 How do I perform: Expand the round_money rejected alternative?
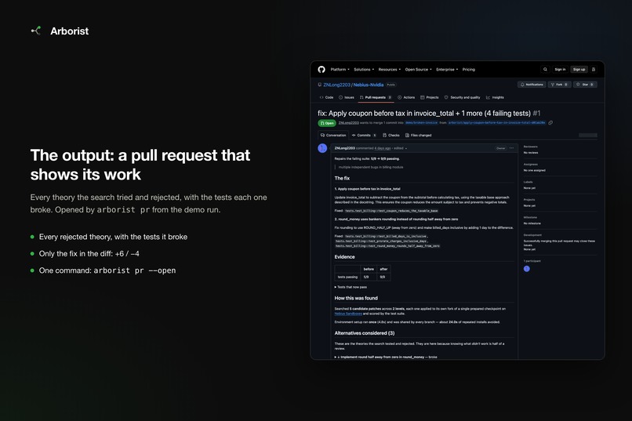386,357
